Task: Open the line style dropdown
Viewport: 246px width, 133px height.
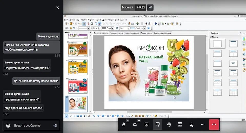Action: (84, 28)
